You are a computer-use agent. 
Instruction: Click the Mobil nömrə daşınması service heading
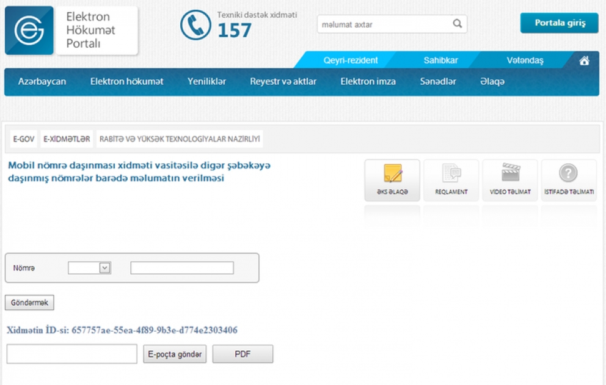(x=139, y=172)
